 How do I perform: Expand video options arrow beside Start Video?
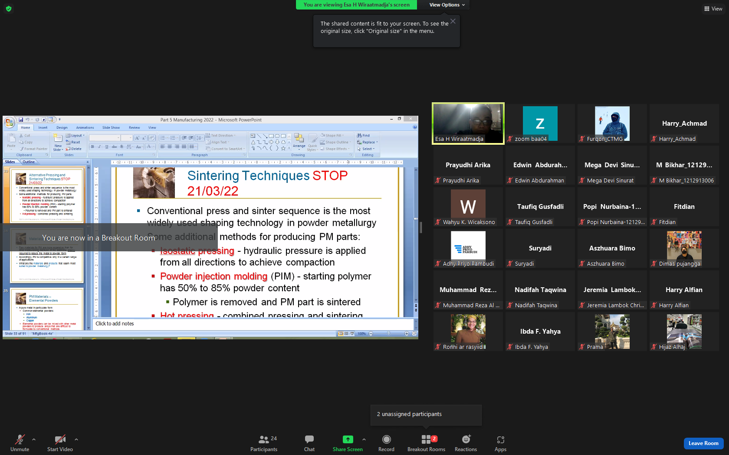(76, 439)
